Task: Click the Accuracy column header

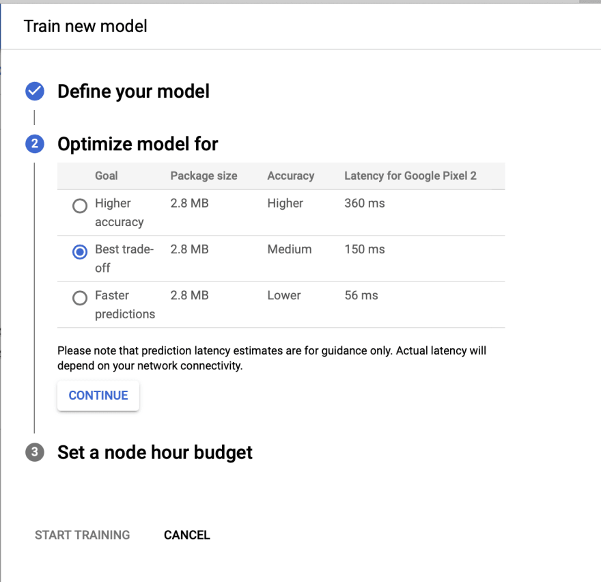Action: [x=291, y=176]
